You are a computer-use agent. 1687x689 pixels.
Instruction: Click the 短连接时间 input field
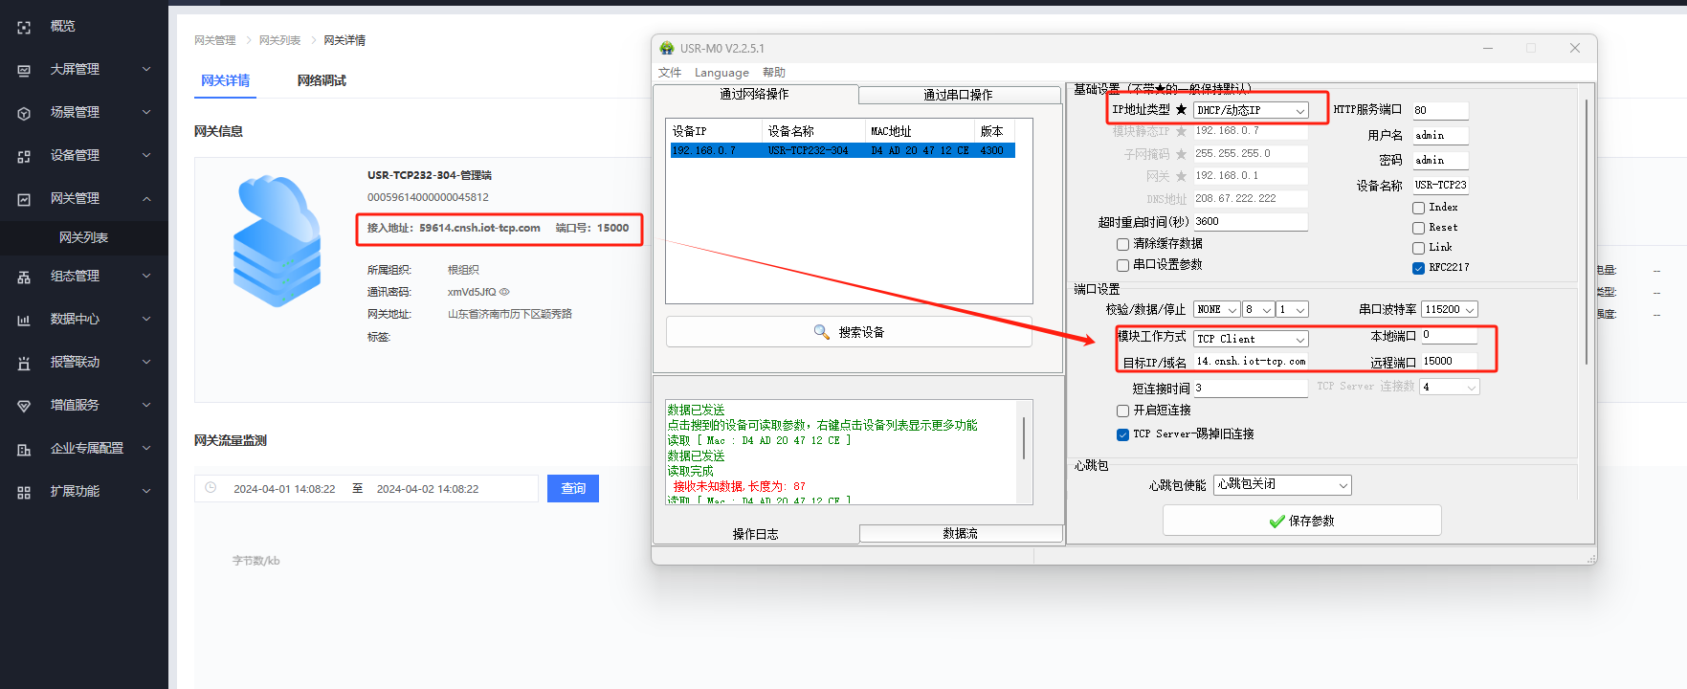(1251, 389)
